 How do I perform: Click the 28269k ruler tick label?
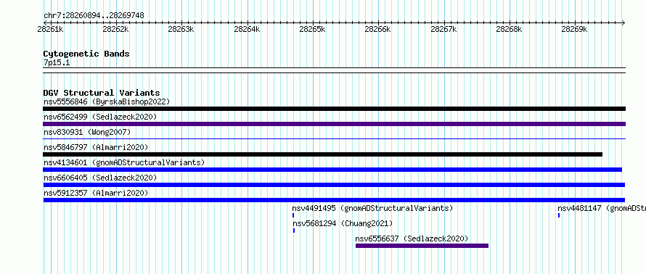tap(575, 29)
